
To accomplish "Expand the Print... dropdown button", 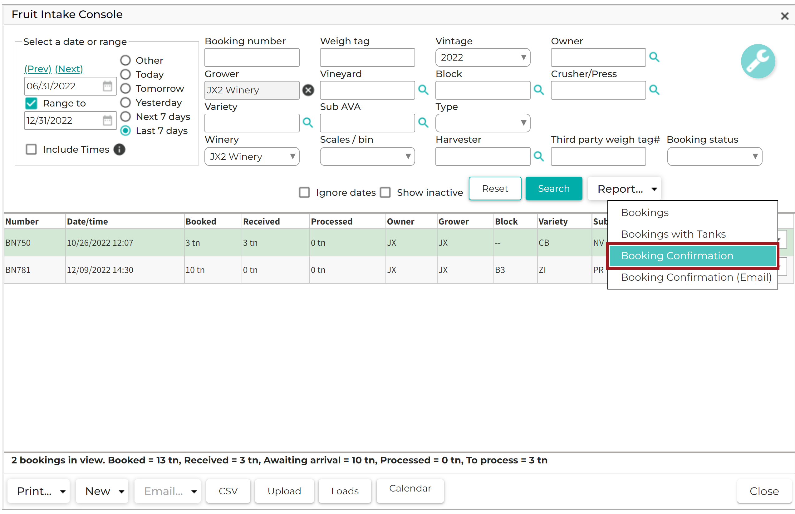I will (x=39, y=491).
